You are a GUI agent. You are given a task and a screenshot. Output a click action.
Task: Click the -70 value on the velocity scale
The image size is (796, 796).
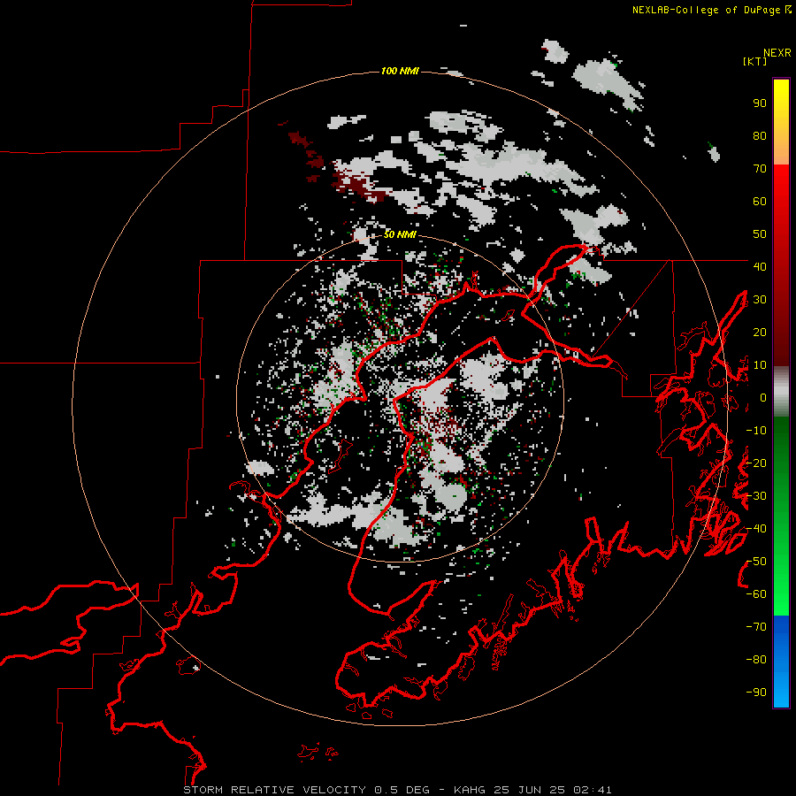[x=756, y=627]
